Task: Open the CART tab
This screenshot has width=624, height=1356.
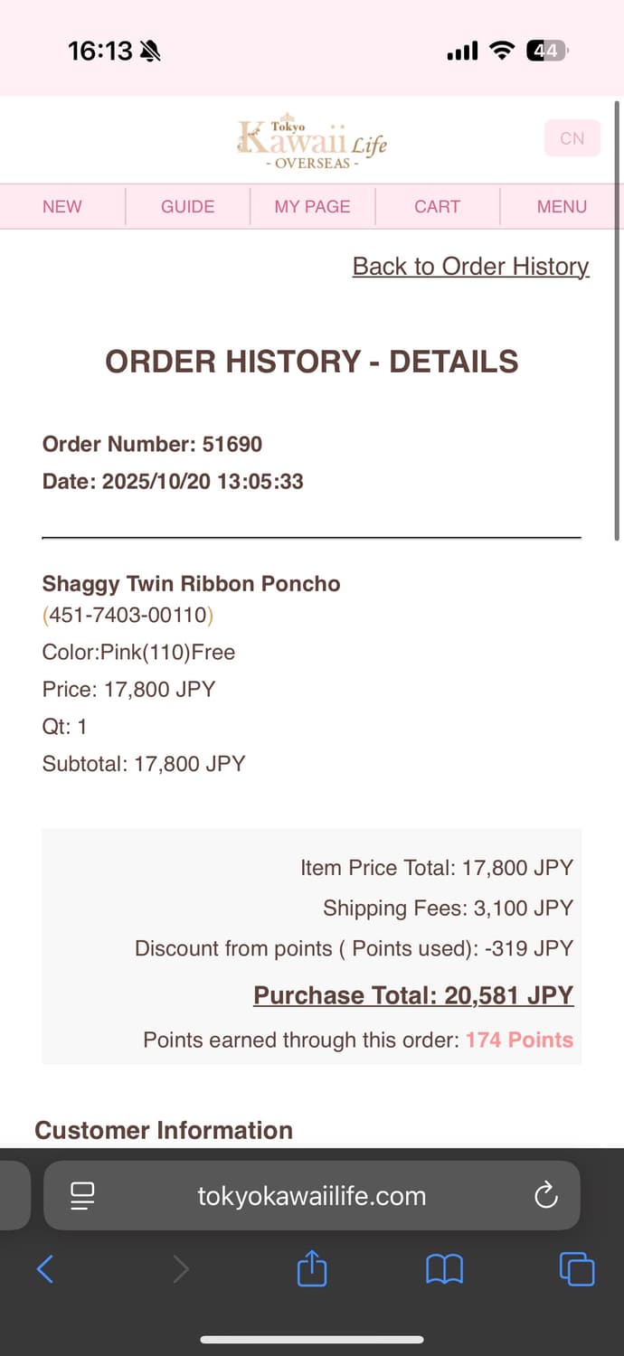Action: point(437,207)
